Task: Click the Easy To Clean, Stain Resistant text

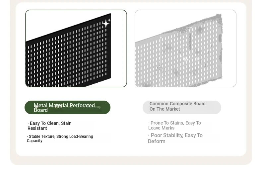Action: coord(49,126)
